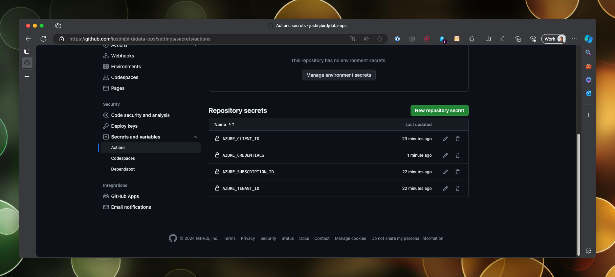Go back with the browser back arrow

coord(28,39)
